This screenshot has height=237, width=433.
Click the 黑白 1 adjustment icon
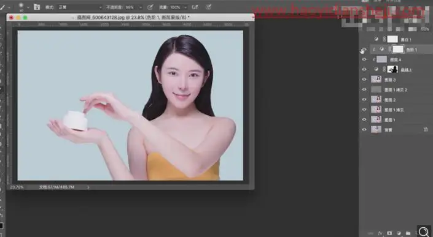coord(376,39)
